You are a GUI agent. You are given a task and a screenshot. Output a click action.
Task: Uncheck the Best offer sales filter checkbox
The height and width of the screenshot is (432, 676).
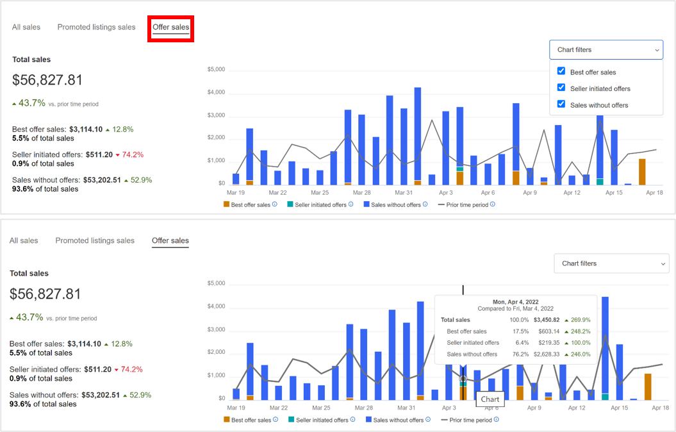coord(561,71)
